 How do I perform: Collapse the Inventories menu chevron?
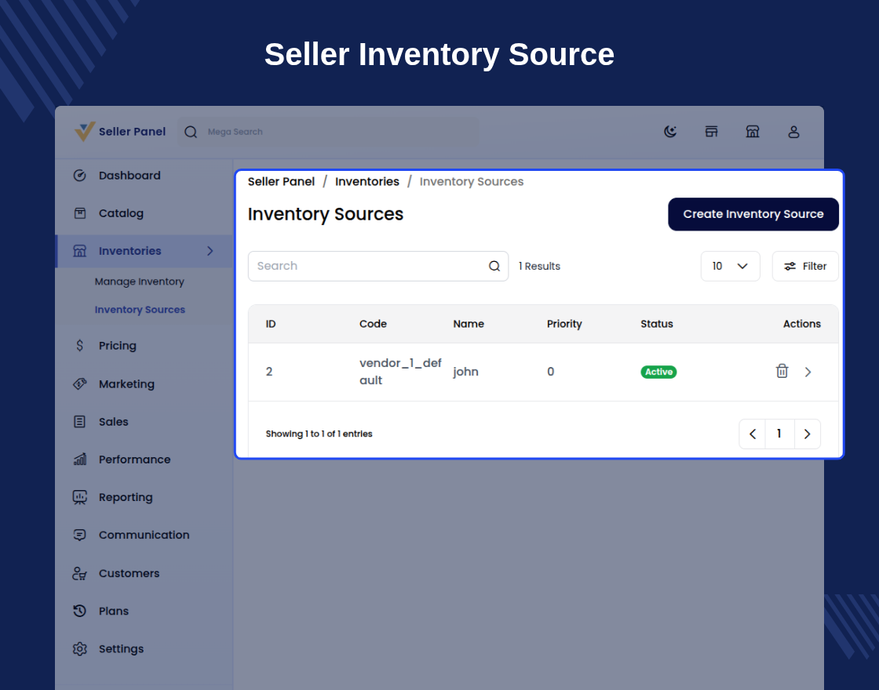coord(210,251)
